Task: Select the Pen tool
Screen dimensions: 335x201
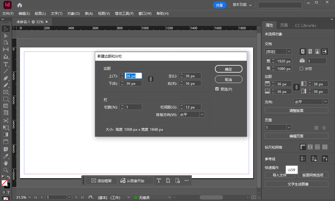Action: tap(6, 78)
